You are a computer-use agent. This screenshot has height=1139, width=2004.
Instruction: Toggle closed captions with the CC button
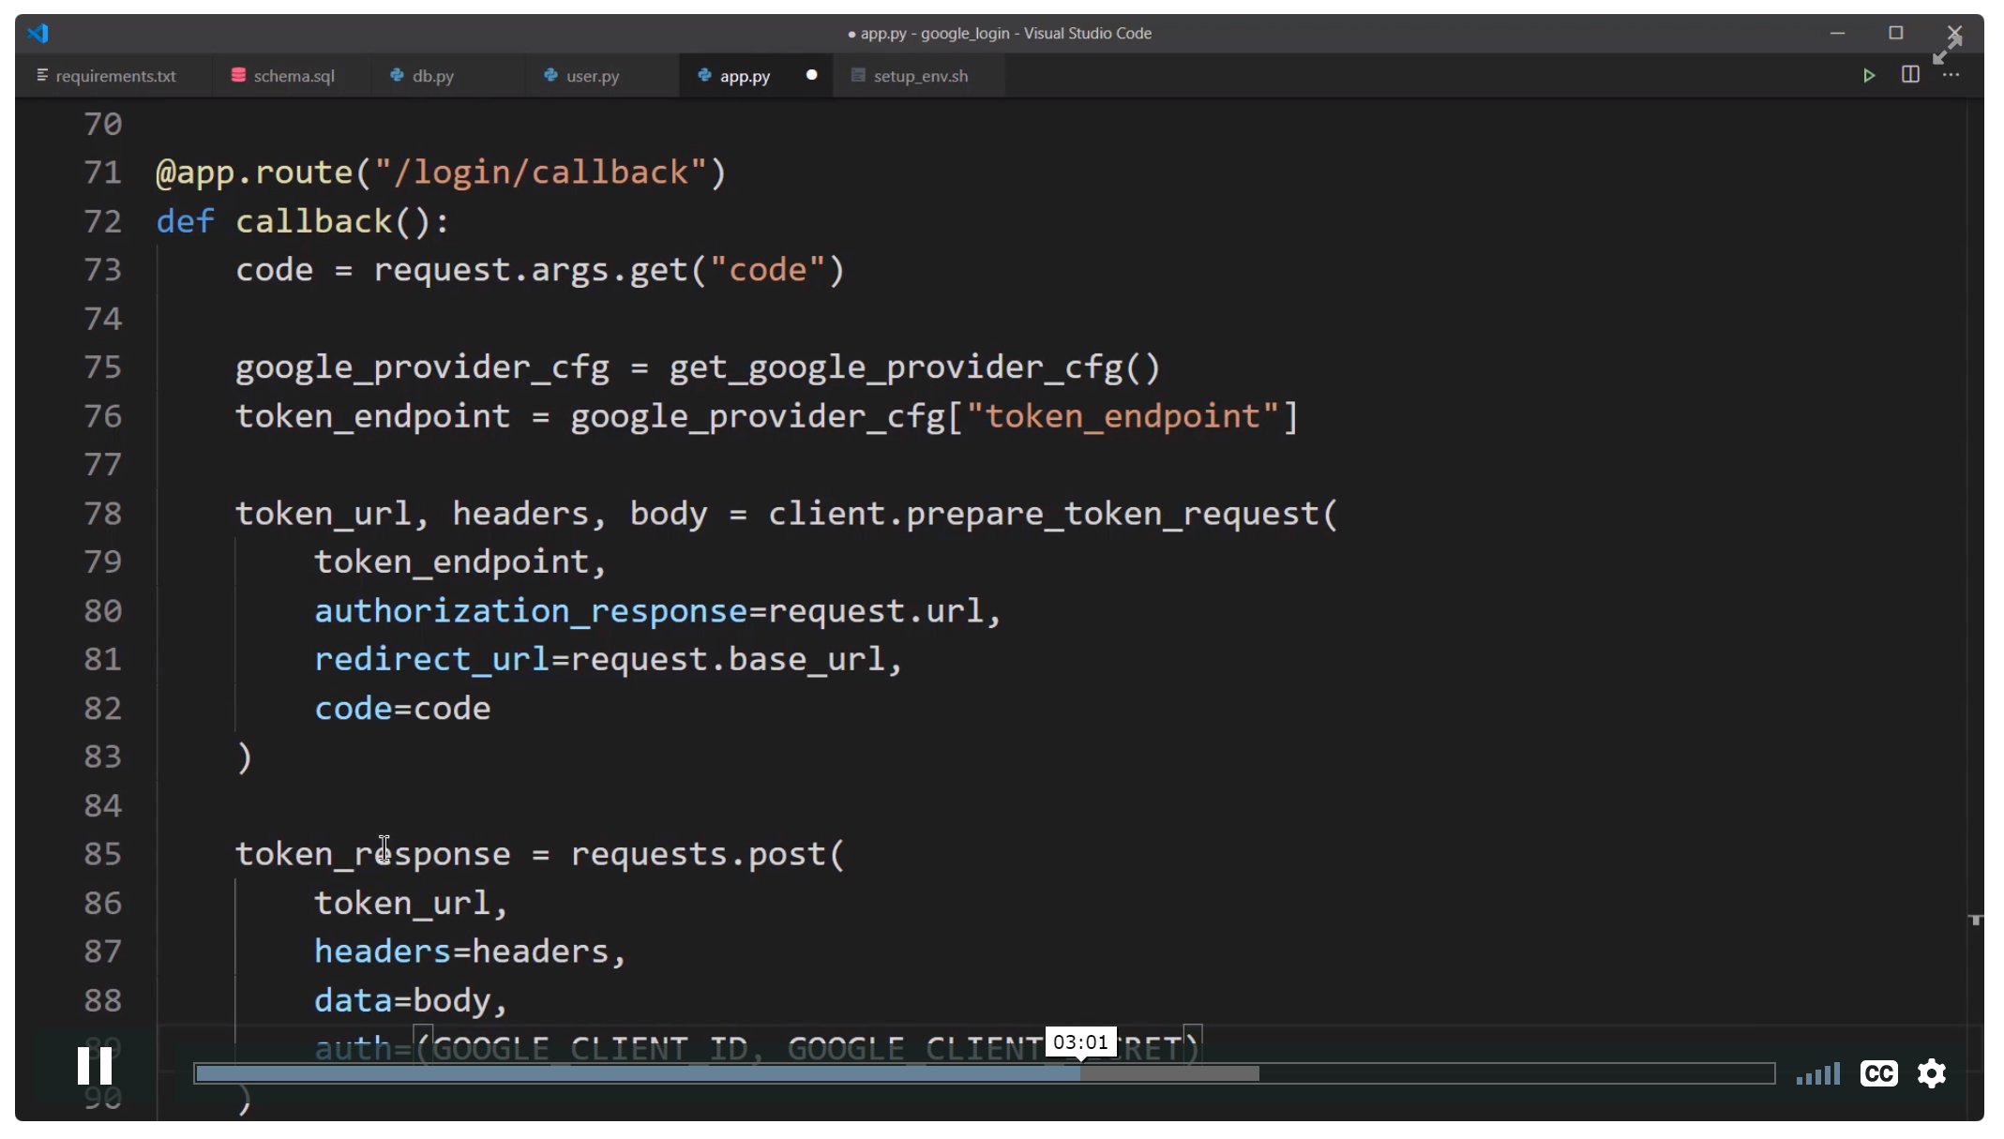1878,1073
